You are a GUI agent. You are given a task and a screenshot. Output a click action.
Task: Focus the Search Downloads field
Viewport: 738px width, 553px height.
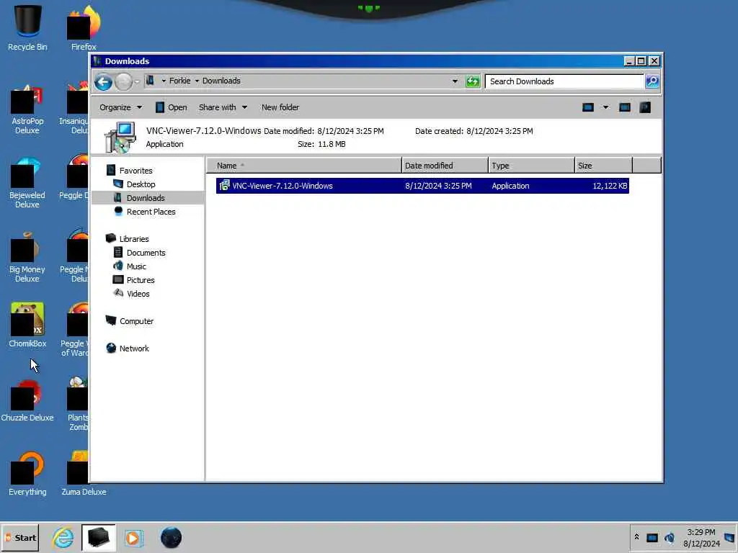[x=564, y=81]
